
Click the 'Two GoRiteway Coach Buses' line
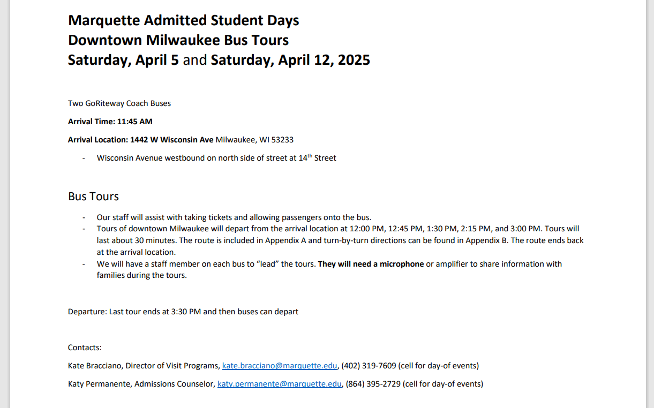119,103
